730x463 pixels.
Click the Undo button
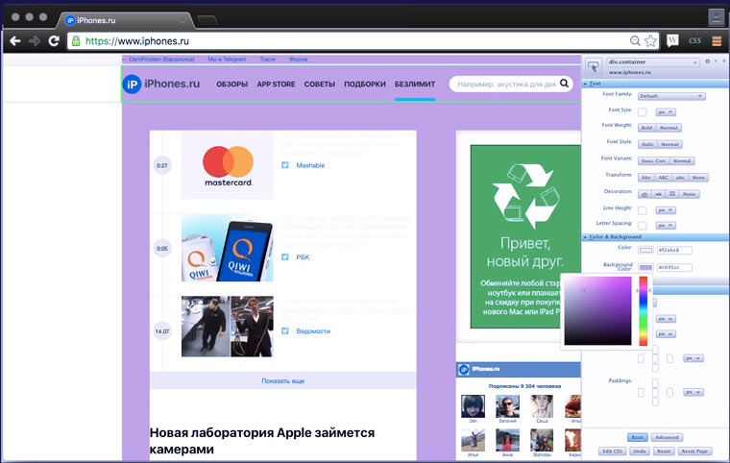point(640,451)
